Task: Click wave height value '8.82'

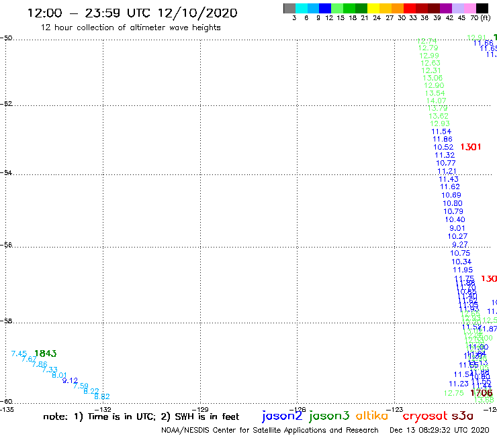Action: 101,396
